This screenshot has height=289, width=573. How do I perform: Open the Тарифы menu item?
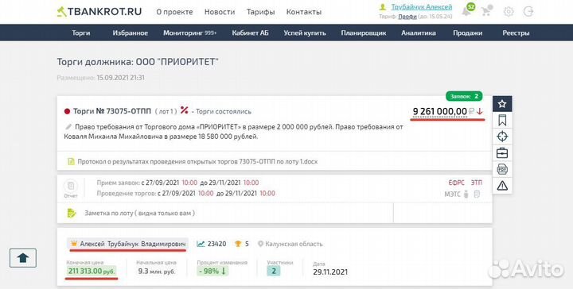pyautogui.click(x=260, y=12)
